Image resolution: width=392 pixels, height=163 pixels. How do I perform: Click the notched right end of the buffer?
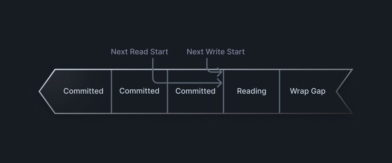pyautogui.click(x=337, y=92)
